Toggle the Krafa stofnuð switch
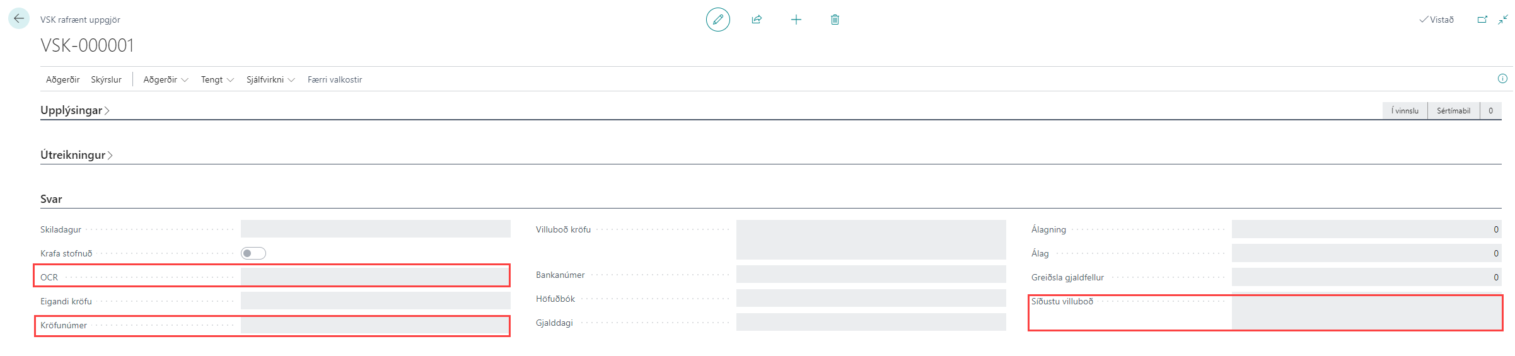This screenshot has width=1515, height=356. [x=253, y=253]
